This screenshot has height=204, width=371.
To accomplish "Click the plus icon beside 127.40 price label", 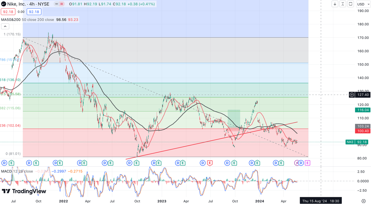I will click(x=352, y=95).
